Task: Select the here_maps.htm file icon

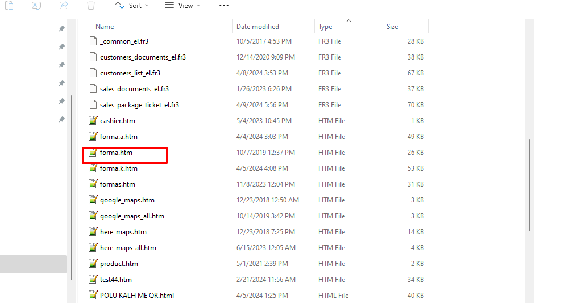Action: pyautogui.click(x=93, y=231)
